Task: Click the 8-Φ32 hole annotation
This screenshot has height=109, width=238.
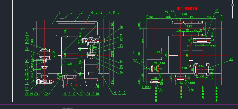Action: [190, 26]
